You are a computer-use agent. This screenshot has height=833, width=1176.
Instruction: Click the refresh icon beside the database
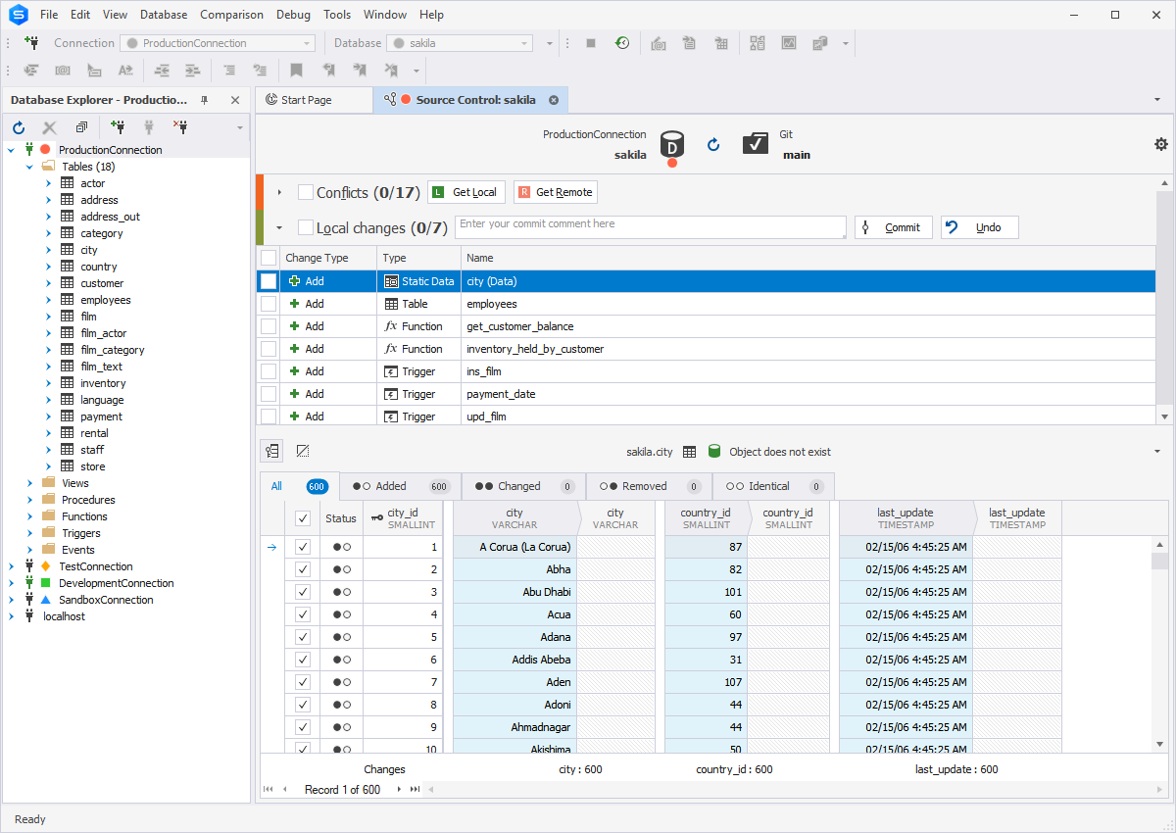(x=713, y=144)
